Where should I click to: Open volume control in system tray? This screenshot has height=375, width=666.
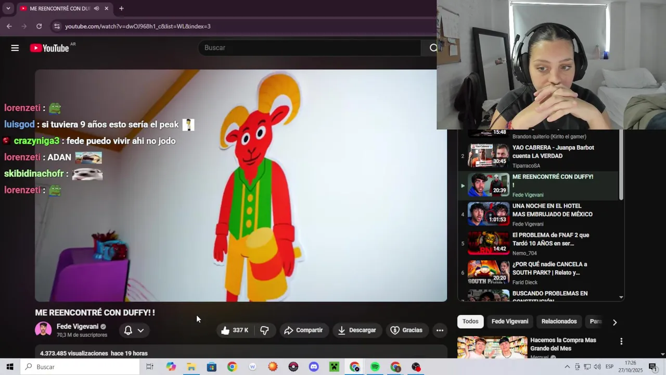point(597,367)
